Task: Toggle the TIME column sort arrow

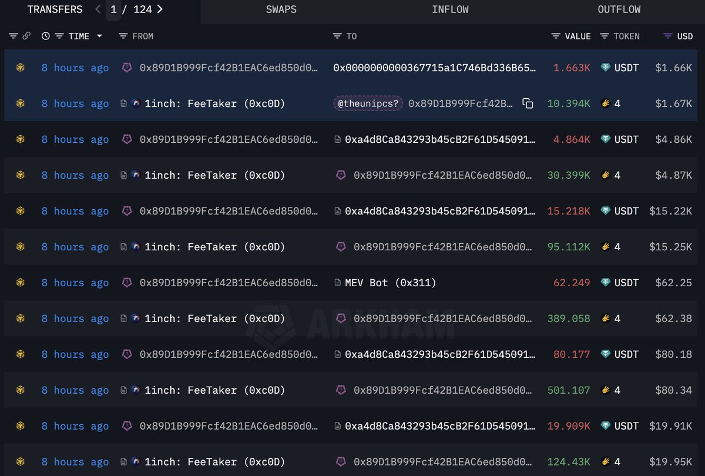Action: pyautogui.click(x=99, y=36)
